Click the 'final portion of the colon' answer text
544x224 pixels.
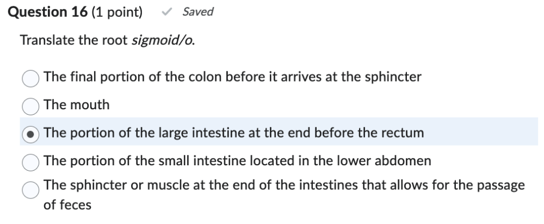(x=232, y=77)
